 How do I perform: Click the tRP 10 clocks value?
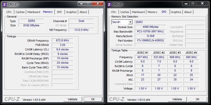(x=62, y=58)
